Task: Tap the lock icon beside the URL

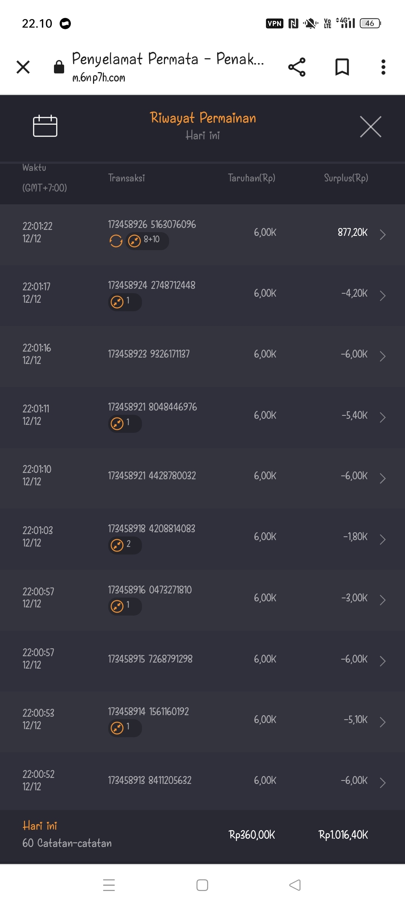Action: pyautogui.click(x=59, y=67)
